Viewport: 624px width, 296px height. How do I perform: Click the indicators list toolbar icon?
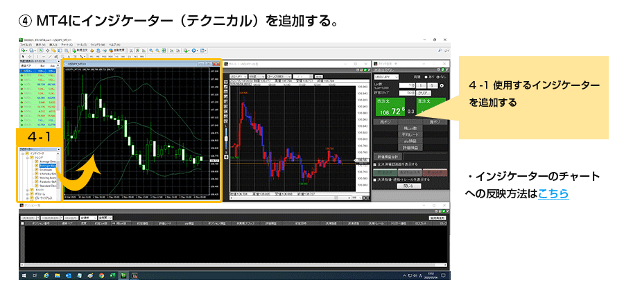click(187, 51)
